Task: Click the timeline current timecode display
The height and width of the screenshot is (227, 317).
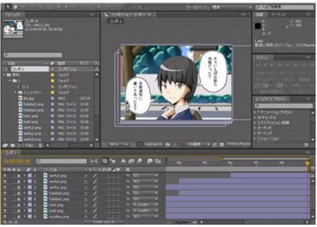Action: tap(17, 161)
